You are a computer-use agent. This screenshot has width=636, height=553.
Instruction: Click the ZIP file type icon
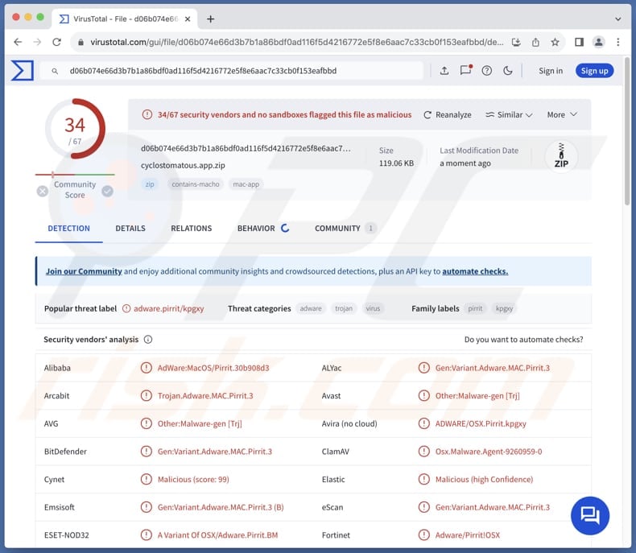point(561,156)
